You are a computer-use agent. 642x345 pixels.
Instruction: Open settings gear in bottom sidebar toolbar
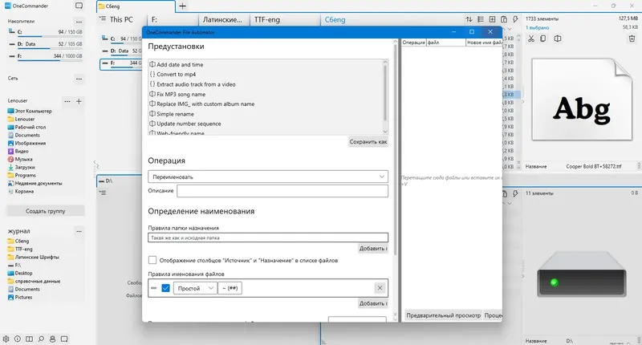(6, 339)
